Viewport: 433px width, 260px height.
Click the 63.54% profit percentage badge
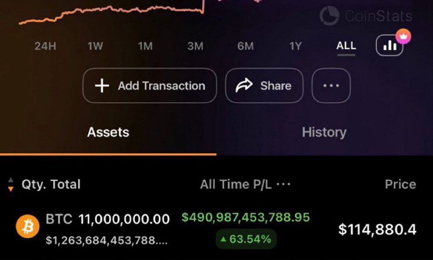coord(246,239)
